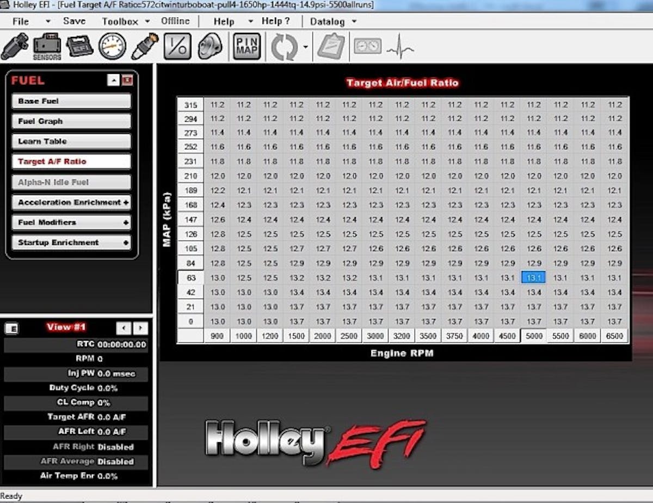Click the Pin Map toolbar icon
This screenshot has width=653, height=503.
coord(247,46)
